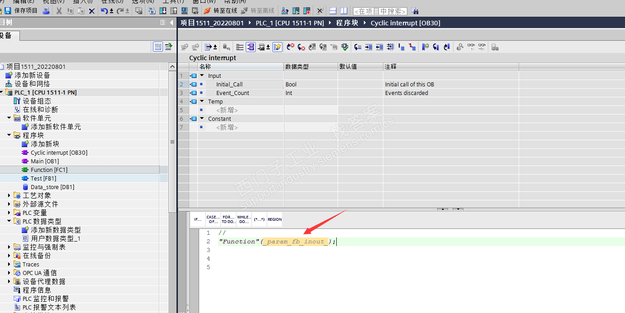Click the check syntax icon in editor toolbar
Screen dimensions: 625x313
click(x=345, y=47)
